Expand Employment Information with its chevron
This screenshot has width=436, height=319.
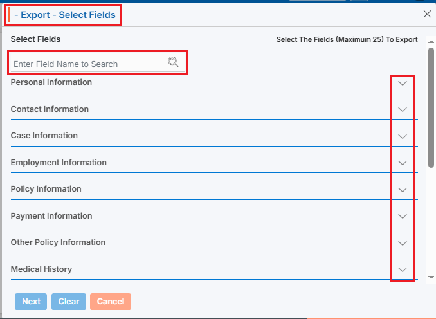403,163
